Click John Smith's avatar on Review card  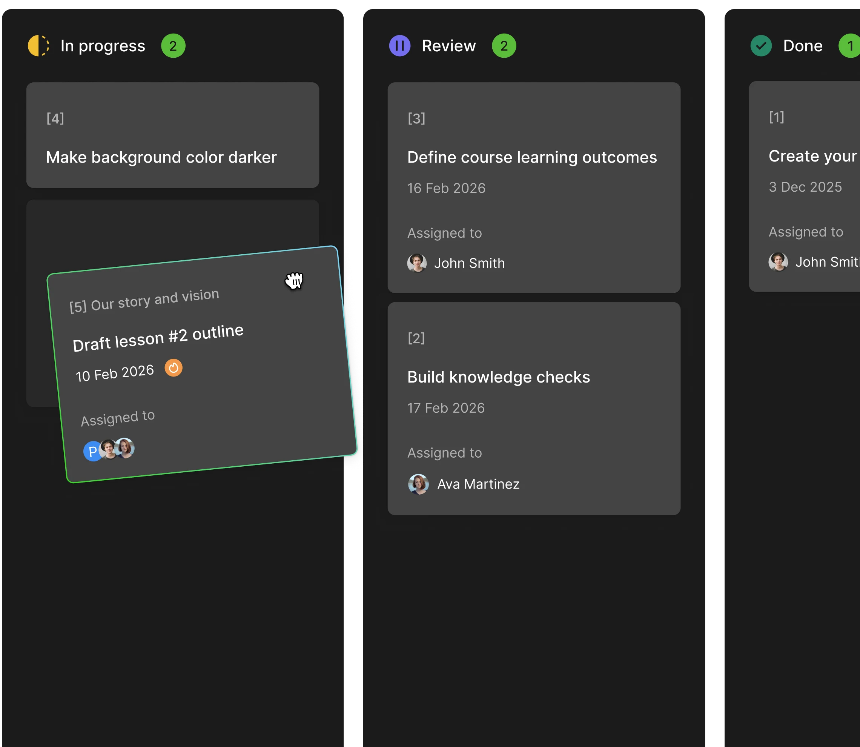tap(417, 263)
